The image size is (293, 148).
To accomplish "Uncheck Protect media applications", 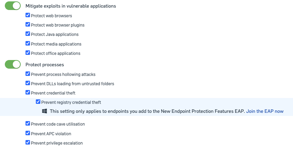I will (x=28, y=43).
